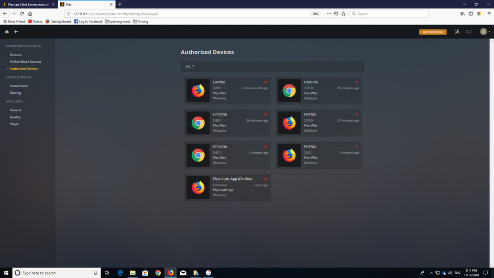Viewport: 494px width, 278px height.
Task: Save page to Pocket icon
Action: 336,14
